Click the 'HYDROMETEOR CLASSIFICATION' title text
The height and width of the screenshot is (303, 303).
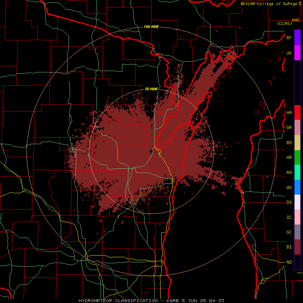118,301
